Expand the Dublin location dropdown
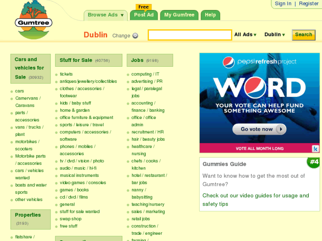Viewport: 322px width, 241px height. click(275, 34)
